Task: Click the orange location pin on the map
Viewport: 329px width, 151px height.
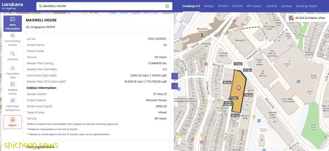Action: click(238, 88)
